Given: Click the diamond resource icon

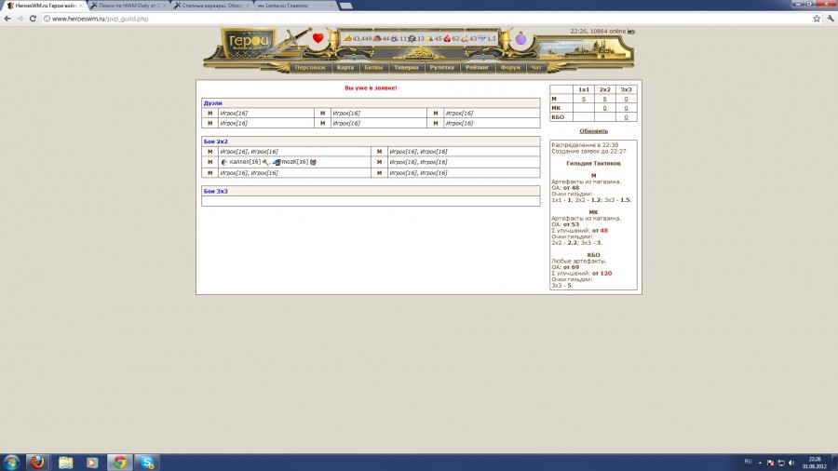Looking at the screenshot, I should 481,38.
